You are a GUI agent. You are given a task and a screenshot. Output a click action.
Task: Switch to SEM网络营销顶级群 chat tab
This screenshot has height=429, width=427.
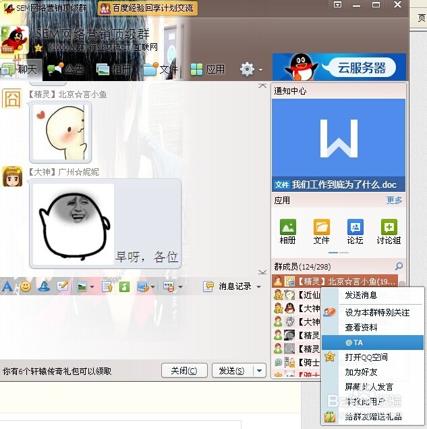pyautogui.click(x=46, y=8)
